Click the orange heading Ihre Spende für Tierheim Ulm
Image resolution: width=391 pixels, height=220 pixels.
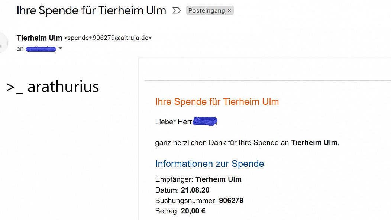217,102
